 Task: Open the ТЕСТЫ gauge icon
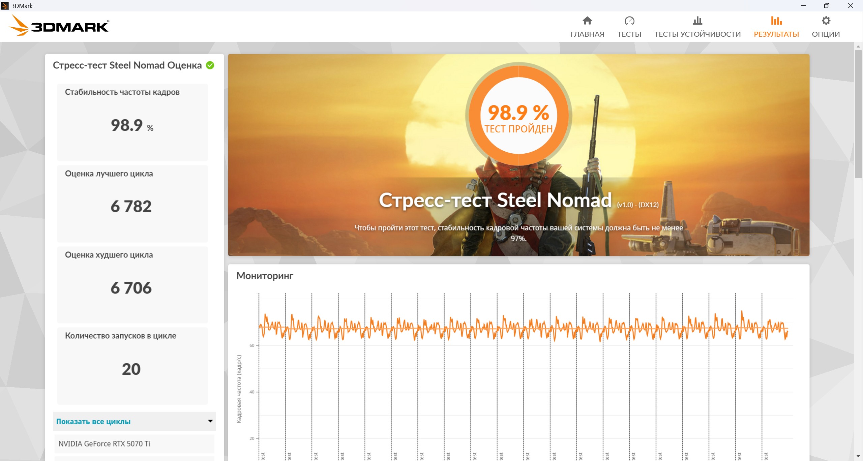(x=629, y=21)
